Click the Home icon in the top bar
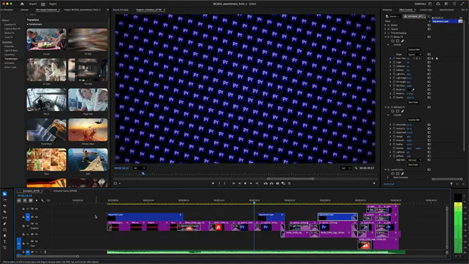The width and height of the screenshot is (469, 264). pyautogui.click(x=22, y=4)
